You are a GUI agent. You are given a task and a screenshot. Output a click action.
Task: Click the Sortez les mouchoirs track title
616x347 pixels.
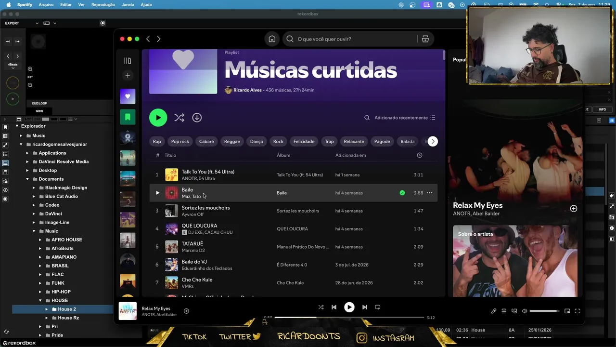click(x=205, y=208)
